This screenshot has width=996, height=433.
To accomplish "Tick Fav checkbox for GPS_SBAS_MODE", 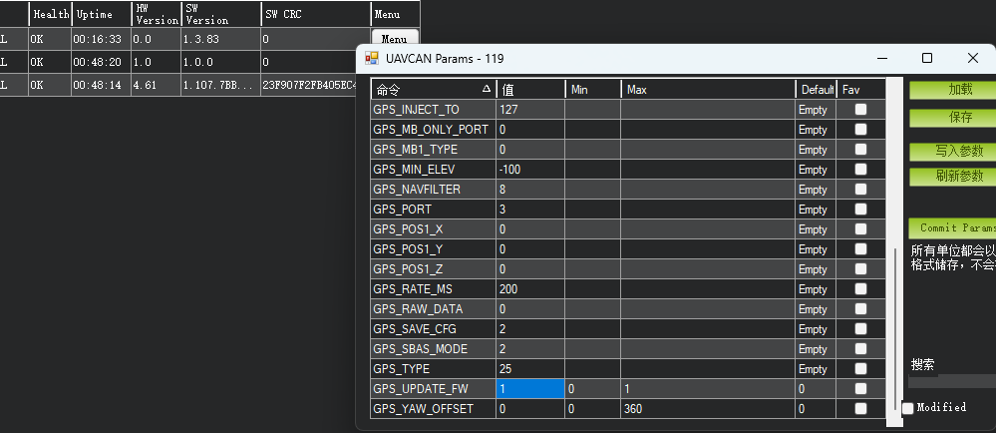I will [860, 348].
